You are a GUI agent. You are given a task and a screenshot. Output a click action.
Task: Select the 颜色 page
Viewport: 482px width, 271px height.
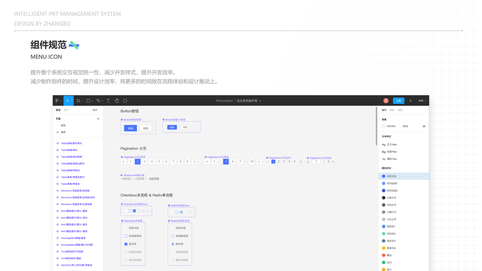point(63,126)
